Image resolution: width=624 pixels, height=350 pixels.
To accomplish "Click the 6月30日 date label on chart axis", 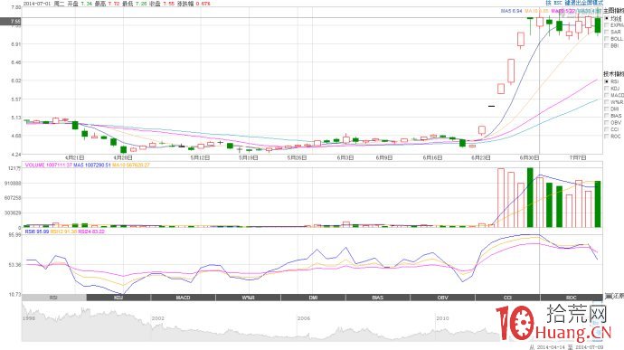I will [x=529, y=157].
